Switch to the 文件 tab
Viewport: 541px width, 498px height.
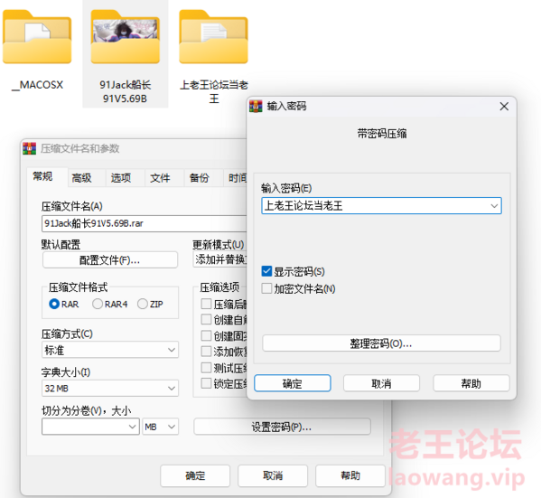pyautogui.click(x=160, y=178)
